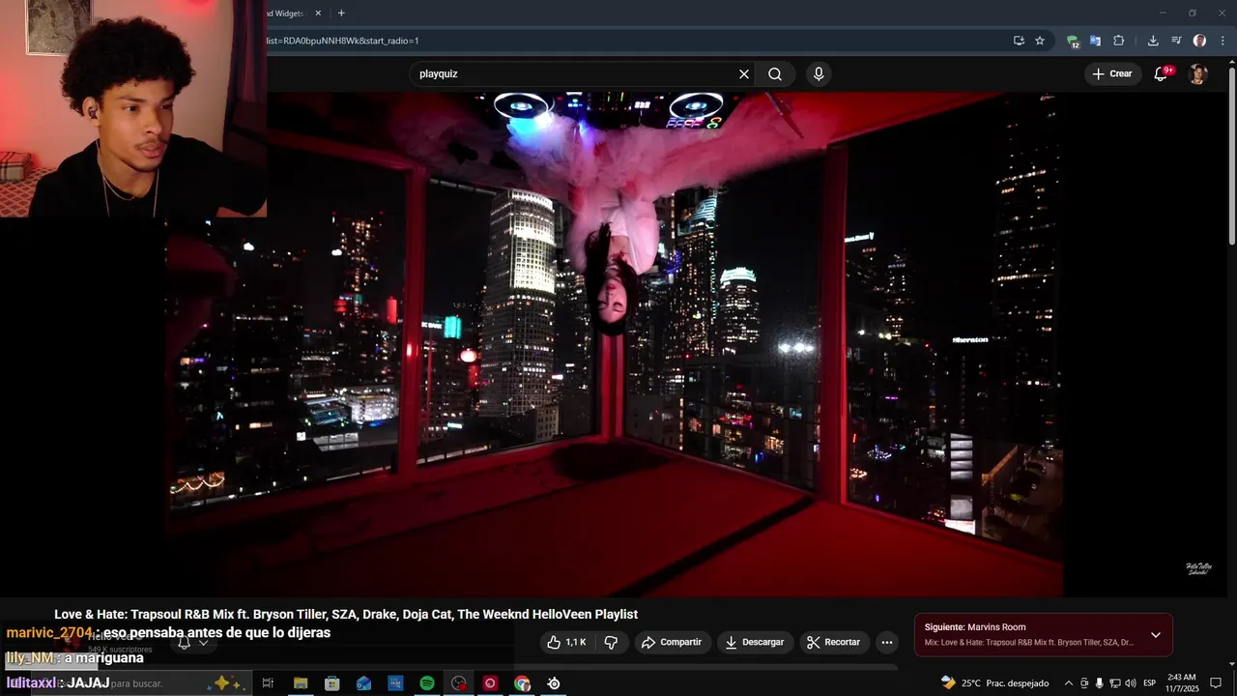Open the YouTube notifications bell
The image size is (1237, 696).
pos(1162,74)
